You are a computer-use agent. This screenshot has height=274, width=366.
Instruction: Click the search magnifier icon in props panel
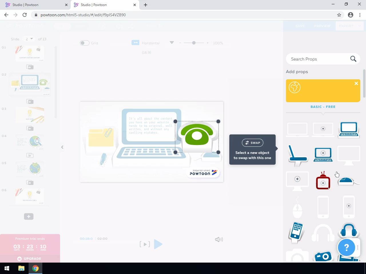353,59
